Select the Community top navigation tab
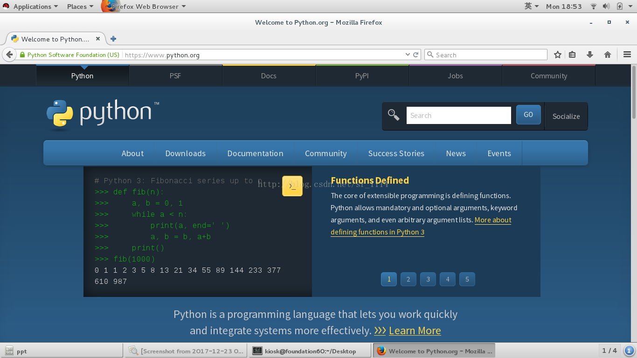The height and width of the screenshot is (358, 637). pyautogui.click(x=549, y=76)
